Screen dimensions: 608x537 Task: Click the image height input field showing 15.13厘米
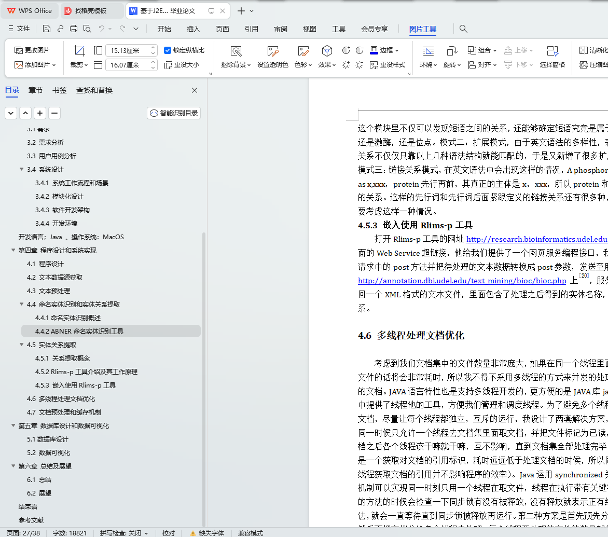[x=127, y=50]
